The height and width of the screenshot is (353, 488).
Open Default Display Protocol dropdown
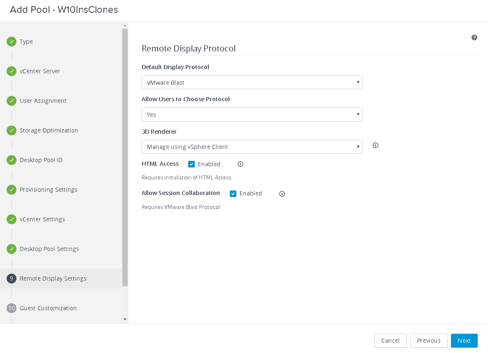[x=252, y=82]
